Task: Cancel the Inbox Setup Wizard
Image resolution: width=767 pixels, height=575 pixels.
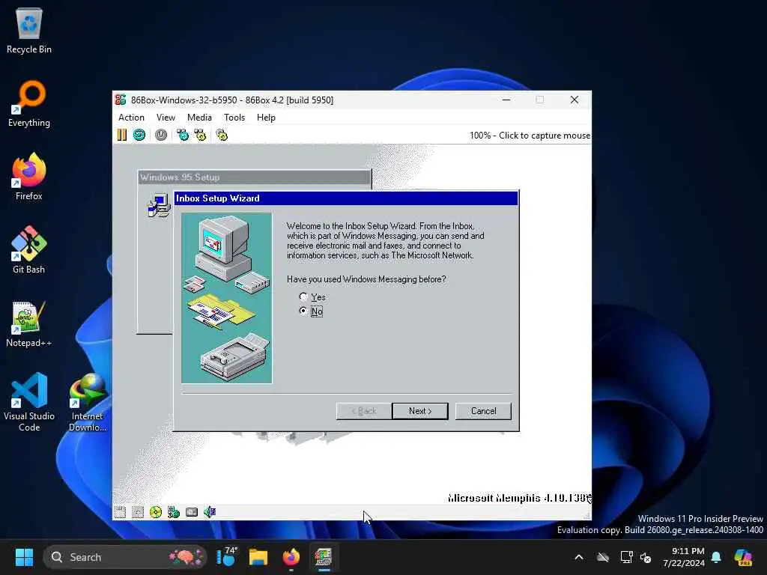Action: (483, 411)
